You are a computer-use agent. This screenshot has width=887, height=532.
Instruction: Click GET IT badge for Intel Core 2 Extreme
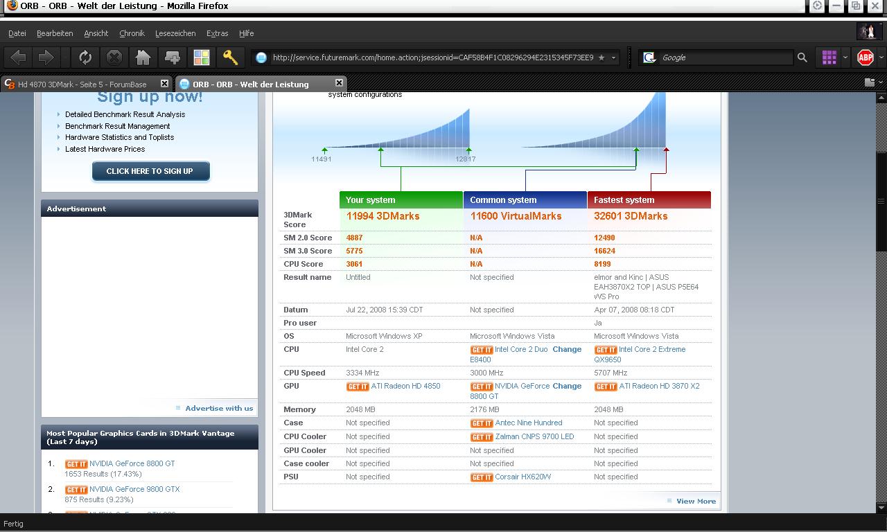[x=606, y=350]
